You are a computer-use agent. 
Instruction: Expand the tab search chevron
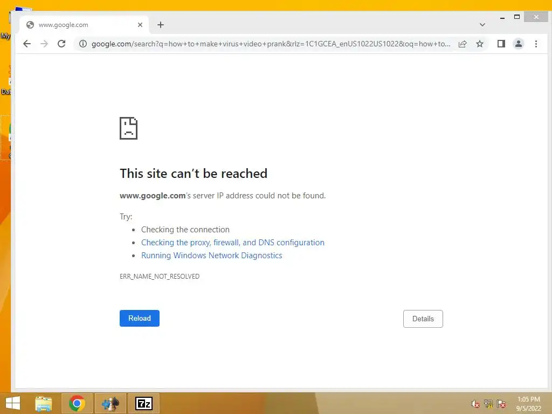pos(482,25)
